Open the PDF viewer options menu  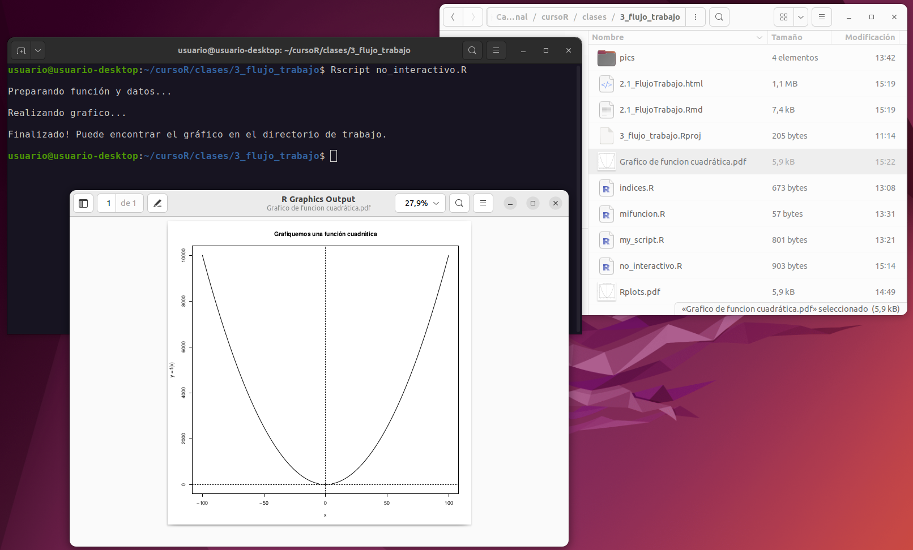[483, 203]
